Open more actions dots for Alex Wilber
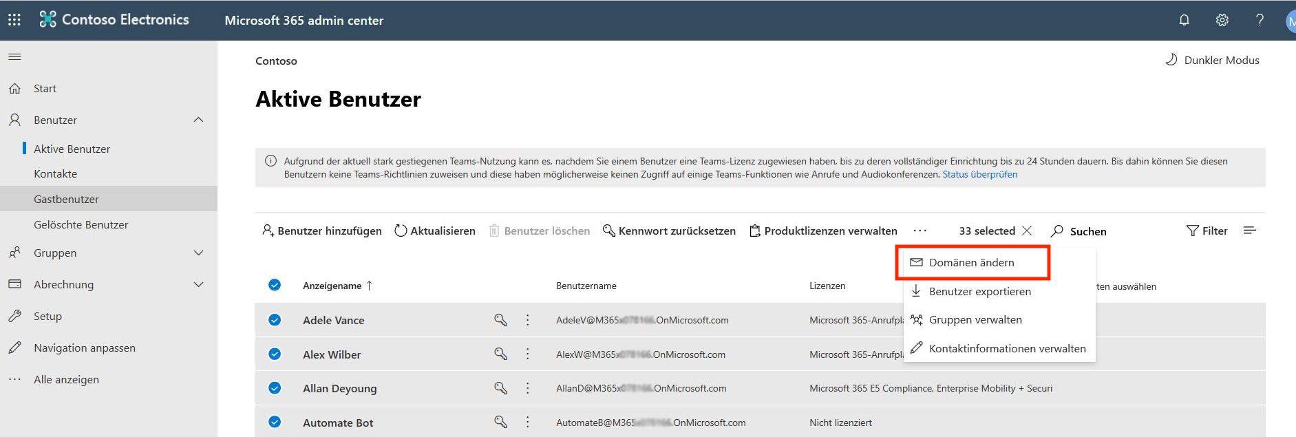This screenshot has height=437, width=1296. pos(528,354)
